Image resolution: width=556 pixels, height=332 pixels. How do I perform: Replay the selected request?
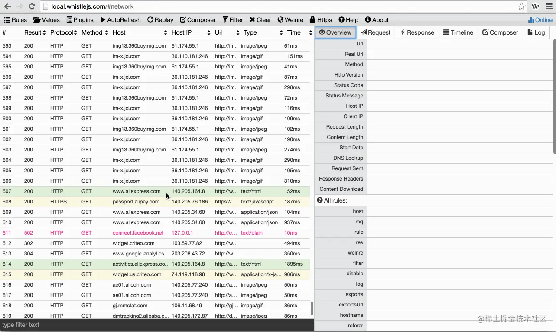click(160, 20)
